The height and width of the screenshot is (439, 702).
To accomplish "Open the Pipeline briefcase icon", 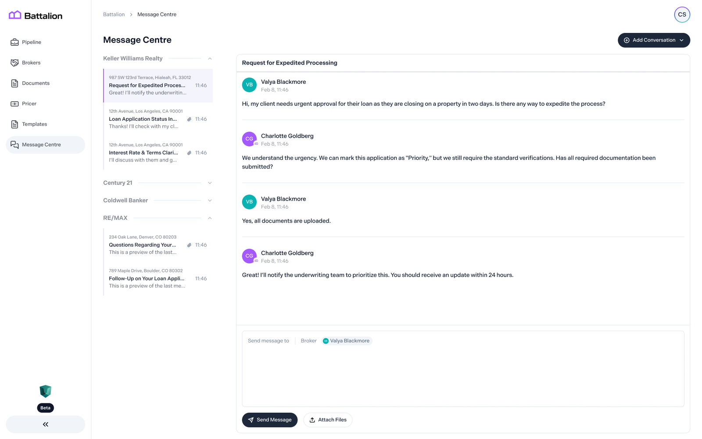I will click(x=14, y=42).
